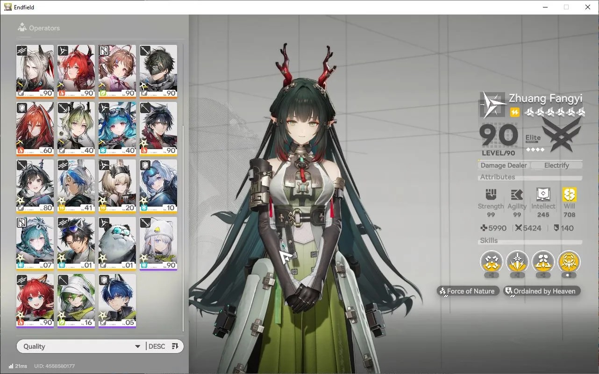599x374 pixels.
Task: Click the ice element icon on Lv 10 card
Action: (x=144, y=208)
